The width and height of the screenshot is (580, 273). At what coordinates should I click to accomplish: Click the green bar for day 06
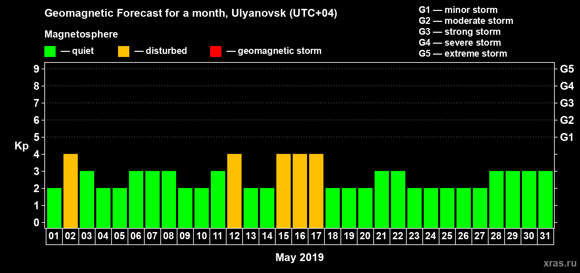[x=136, y=200]
